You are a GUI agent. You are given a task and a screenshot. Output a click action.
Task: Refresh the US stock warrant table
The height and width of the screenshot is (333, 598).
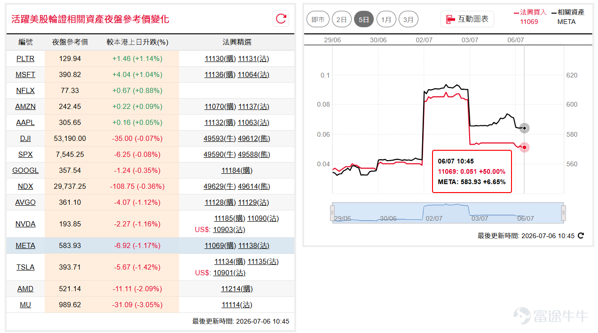(x=281, y=19)
